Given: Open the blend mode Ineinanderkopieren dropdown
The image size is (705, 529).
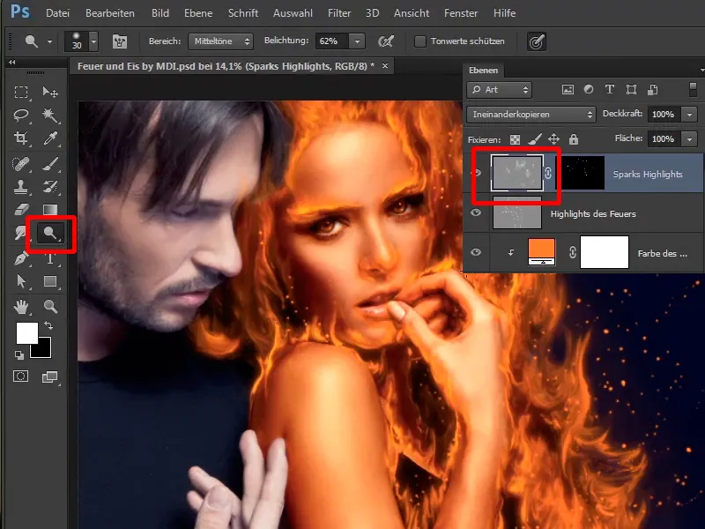Looking at the screenshot, I should coord(531,115).
